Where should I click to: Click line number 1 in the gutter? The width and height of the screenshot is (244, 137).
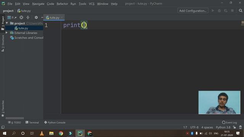click(x=46, y=25)
